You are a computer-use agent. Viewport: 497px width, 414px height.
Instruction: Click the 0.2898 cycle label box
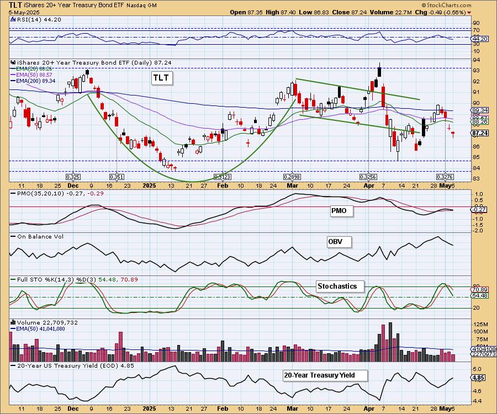[x=292, y=177]
